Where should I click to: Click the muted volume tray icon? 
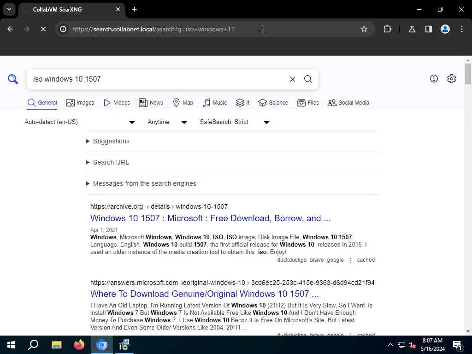[x=412, y=345]
